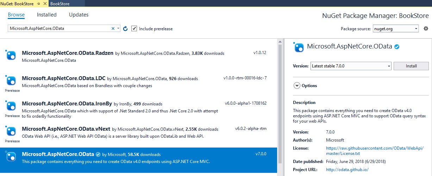The width and height of the screenshot is (432, 176).
Task: Open the License.txt link
Action: (375, 151)
